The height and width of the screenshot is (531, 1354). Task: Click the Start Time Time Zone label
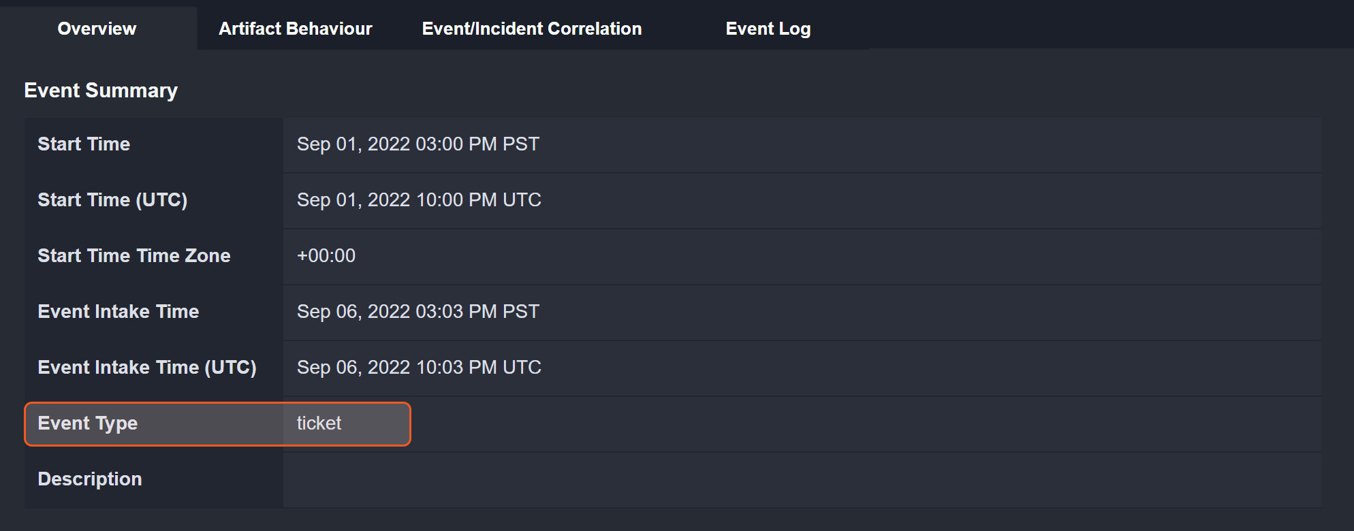(x=134, y=256)
